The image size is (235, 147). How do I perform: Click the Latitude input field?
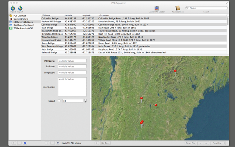coord(72,67)
